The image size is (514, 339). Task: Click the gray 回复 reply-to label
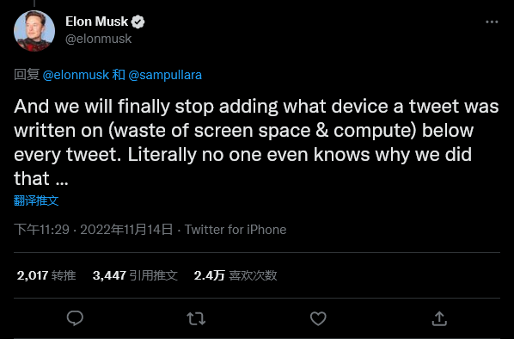click(x=27, y=75)
